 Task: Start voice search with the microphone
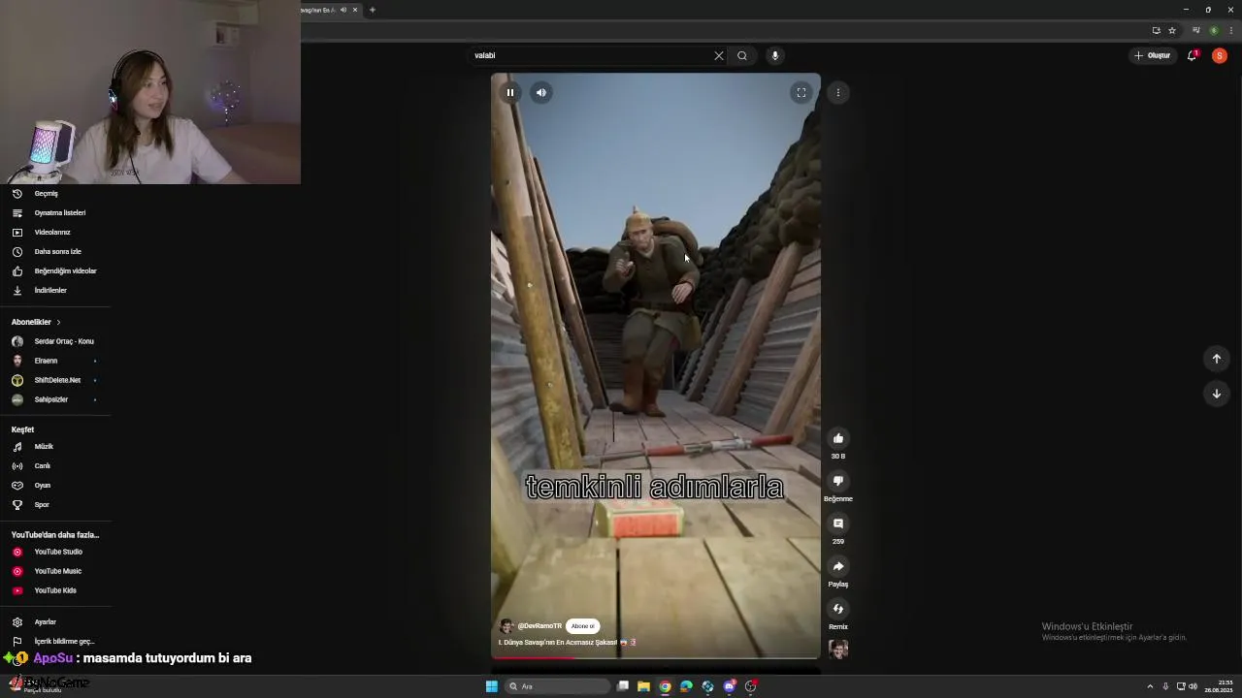[774, 55]
